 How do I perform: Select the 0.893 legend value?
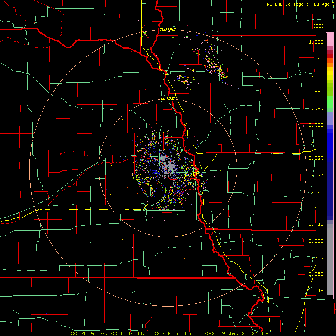[316, 75]
